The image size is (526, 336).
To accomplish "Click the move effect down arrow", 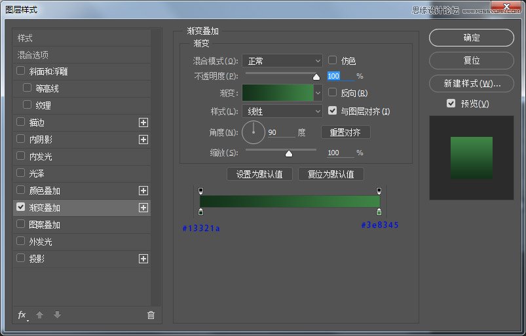I will 57,315.
